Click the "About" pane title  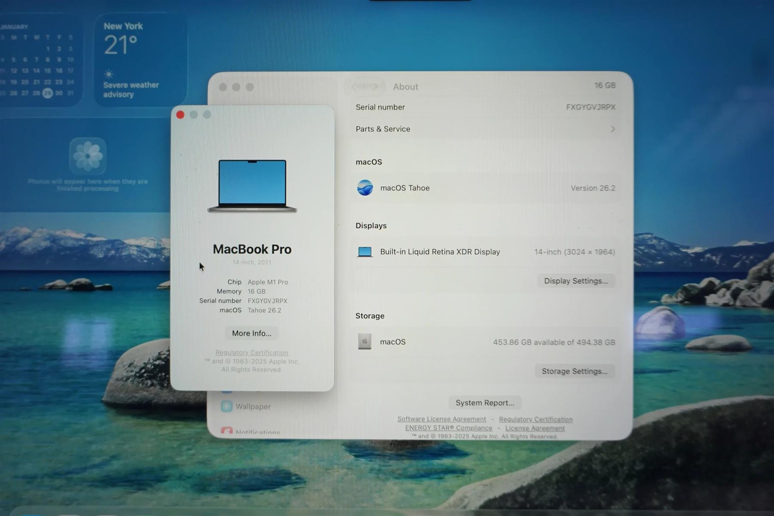(405, 87)
